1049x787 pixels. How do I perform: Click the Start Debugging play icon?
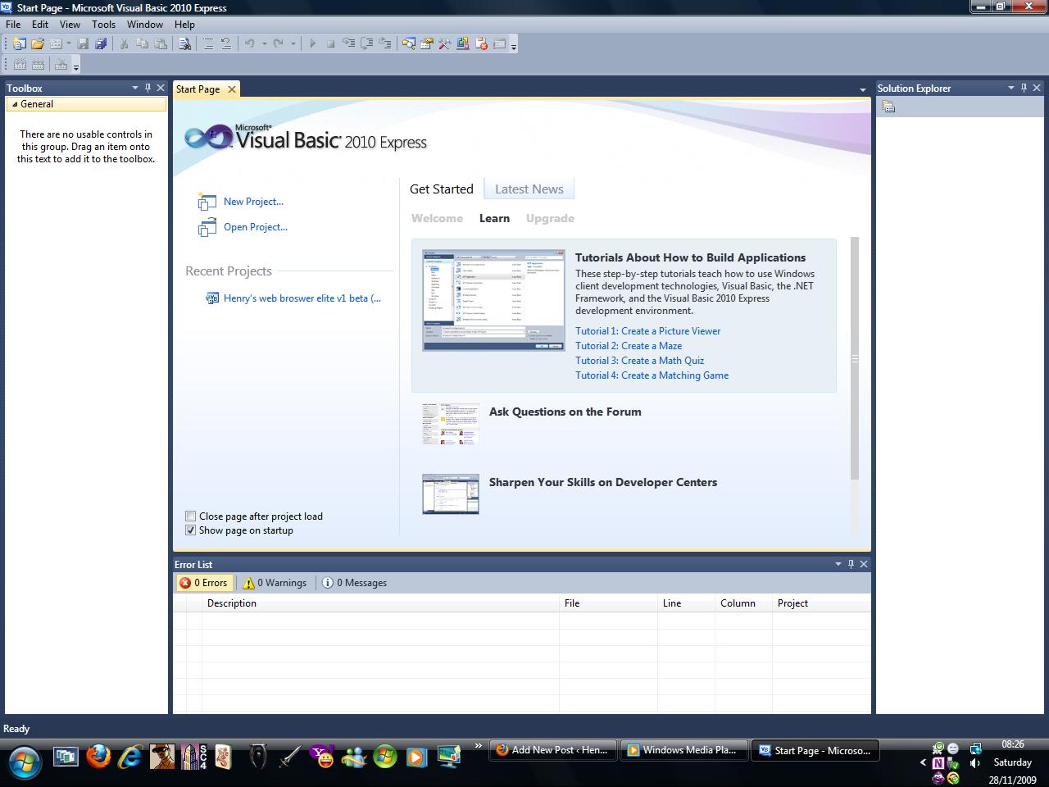(312, 44)
